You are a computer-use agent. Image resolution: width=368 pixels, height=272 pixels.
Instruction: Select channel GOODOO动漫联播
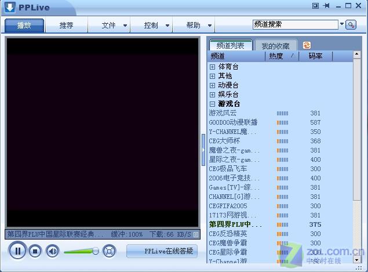click(x=234, y=122)
